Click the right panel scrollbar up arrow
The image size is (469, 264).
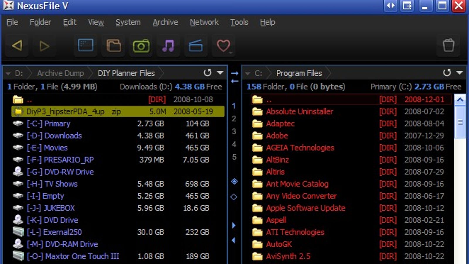click(460, 100)
